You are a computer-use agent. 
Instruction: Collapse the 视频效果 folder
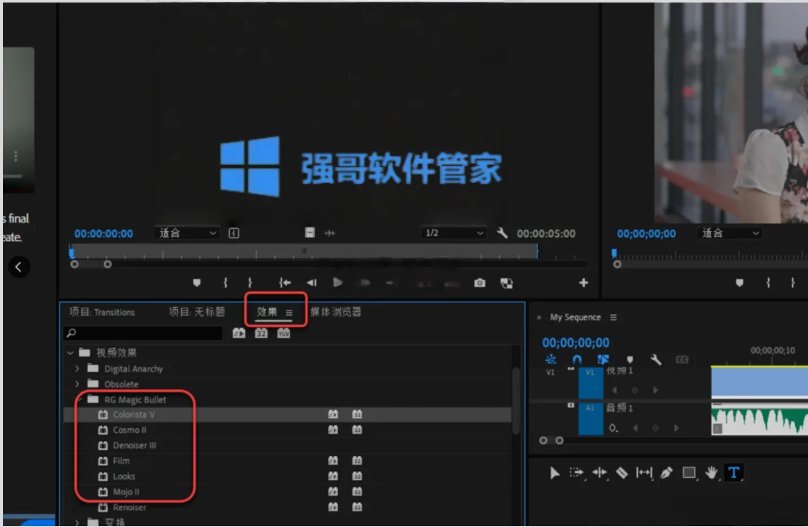[x=70, y=353]
